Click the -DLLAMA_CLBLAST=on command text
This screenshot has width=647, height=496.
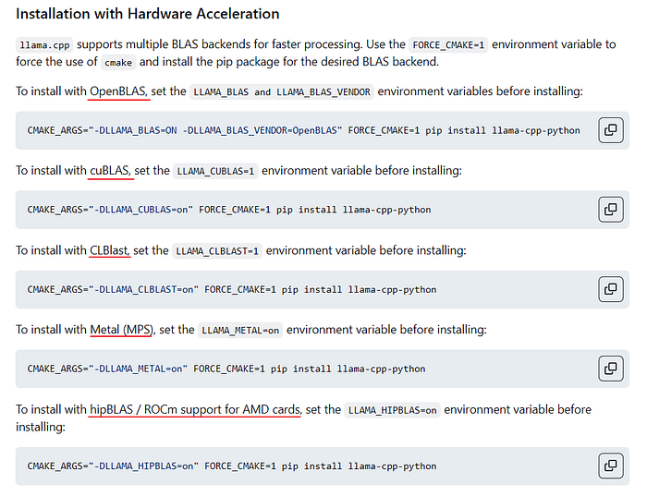pyautogui.click(x=144, y=289)
